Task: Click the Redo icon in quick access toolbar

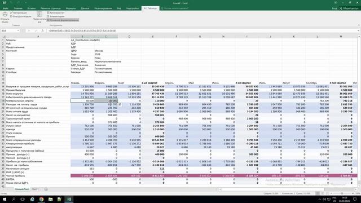Action: tap(19, 3)
